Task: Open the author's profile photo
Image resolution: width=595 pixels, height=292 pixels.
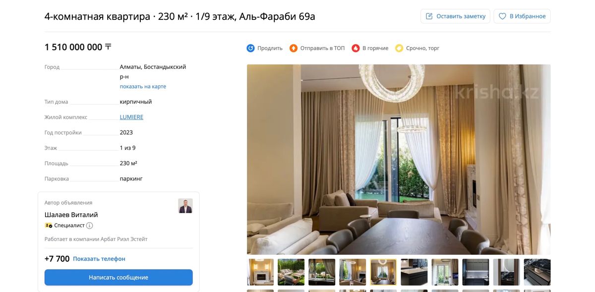Action: point(185,206)
